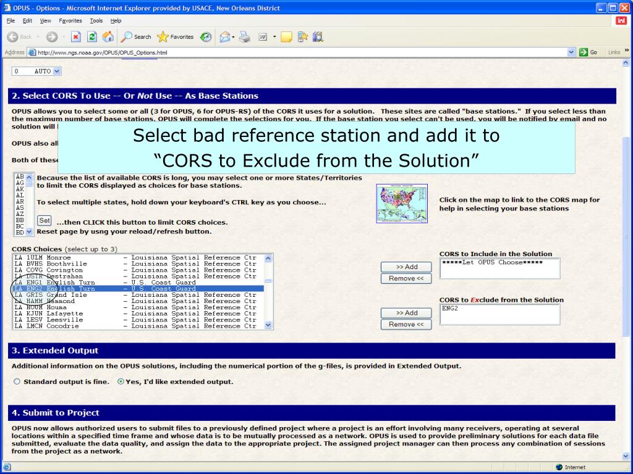633x474 pixels.
Task: Select 'Standard output is fine' radio button
Action: [x=17, y=381]
